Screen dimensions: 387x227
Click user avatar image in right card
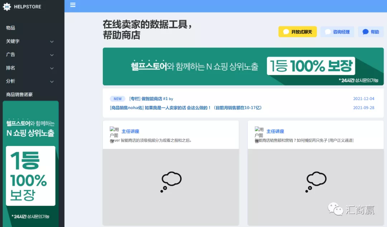coord(259,135)
